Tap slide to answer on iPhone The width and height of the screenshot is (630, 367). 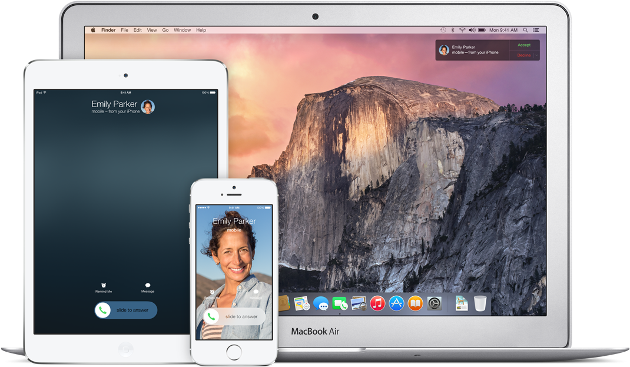tap(234, 316)
